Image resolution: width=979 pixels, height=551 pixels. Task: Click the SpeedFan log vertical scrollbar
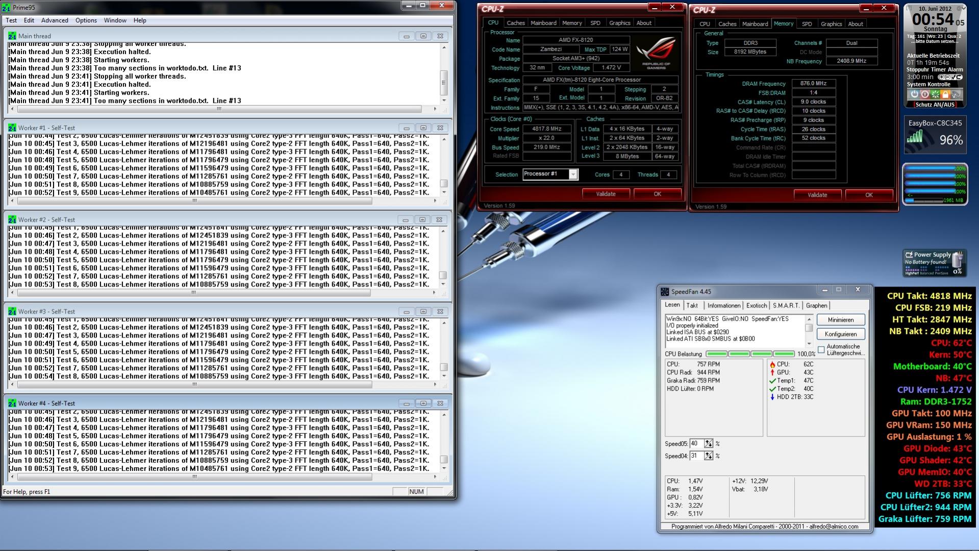[809, 331]
